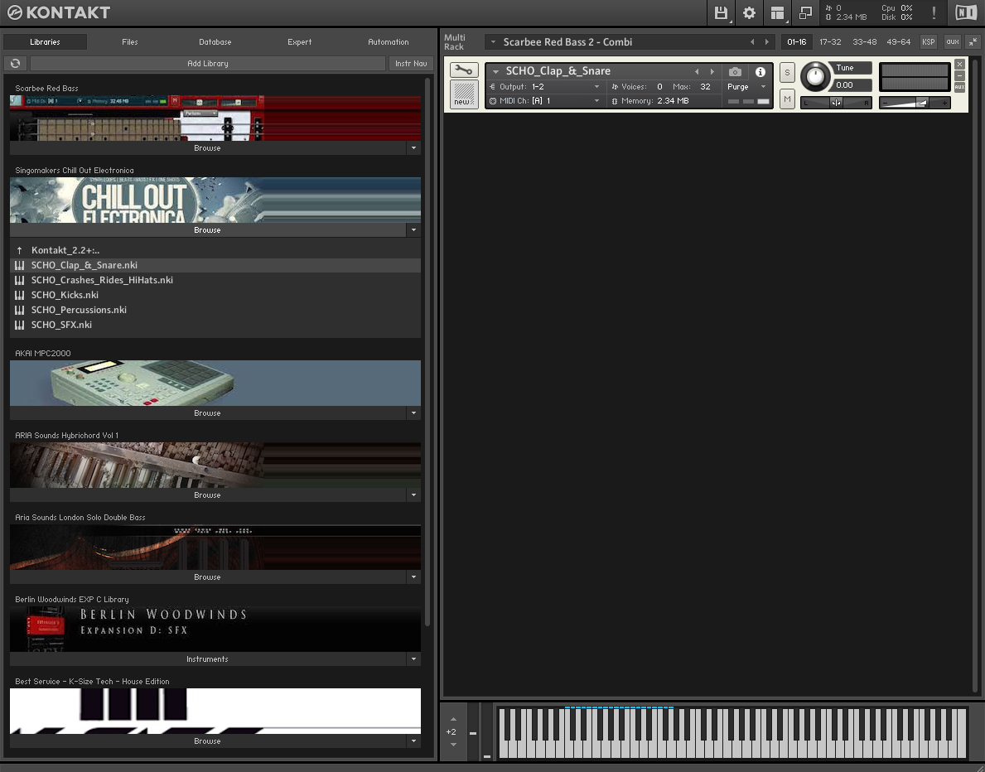Click the instrument pan slider
This screenshot has height=772, width=985.
click(x=836, y=103)
